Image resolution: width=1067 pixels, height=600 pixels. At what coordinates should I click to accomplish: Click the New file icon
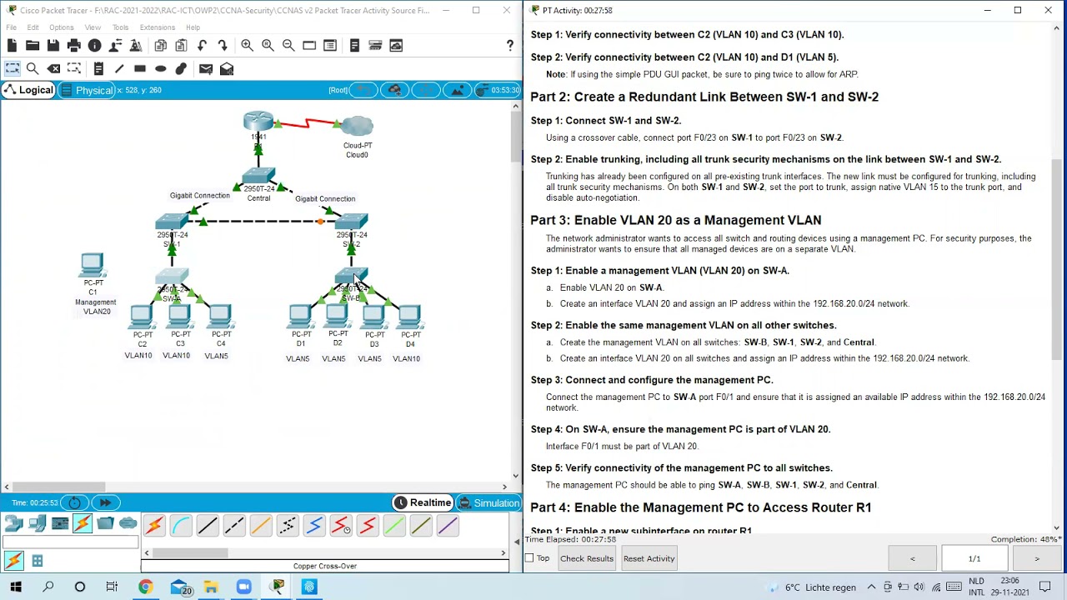(x=13, y=46)
